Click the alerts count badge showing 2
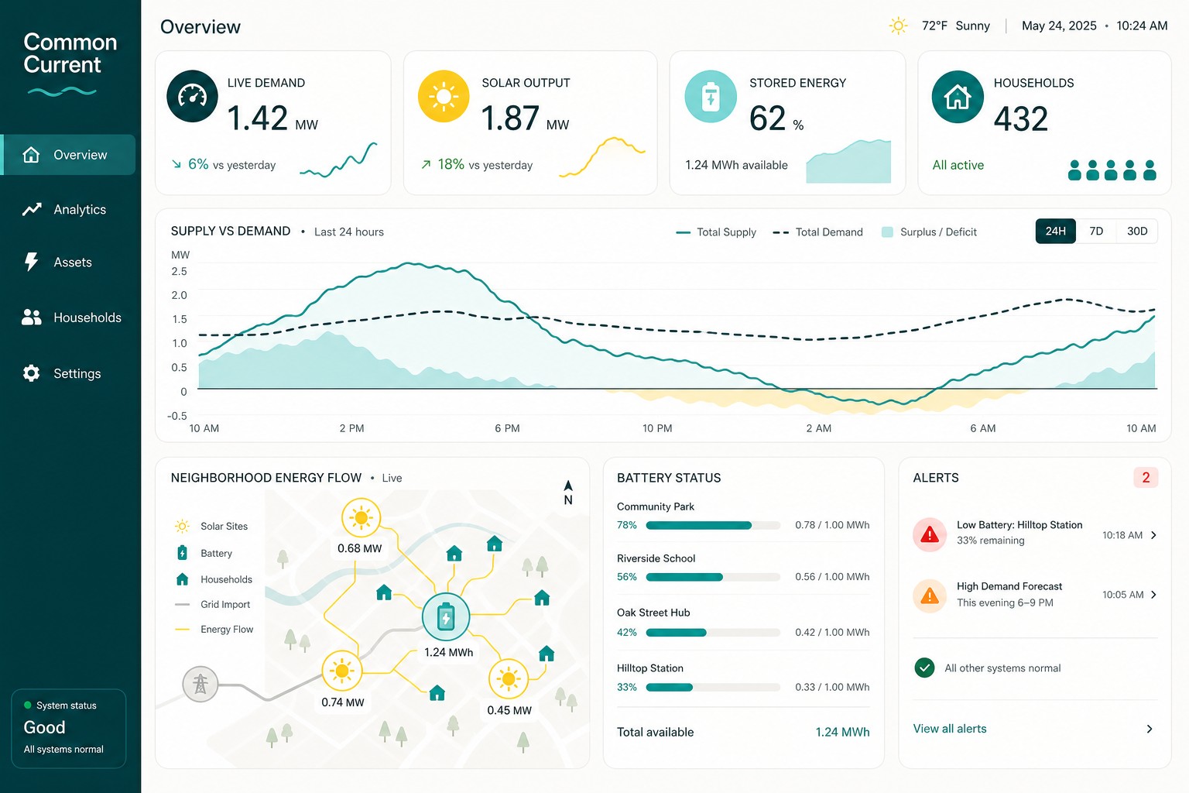The width and height of the screenshot is (1189, 793). [1146, 478]
